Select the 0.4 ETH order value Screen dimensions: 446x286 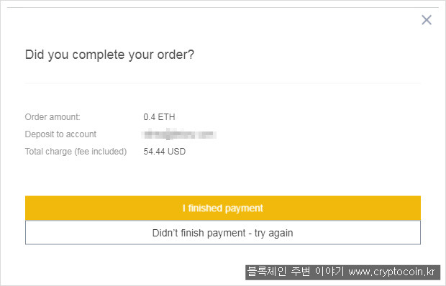(x=159, y=117)
